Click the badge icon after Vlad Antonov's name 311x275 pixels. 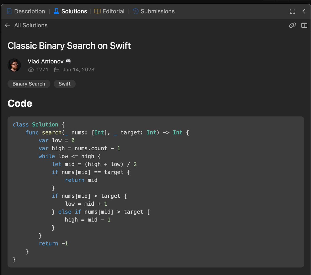point(68,61)
